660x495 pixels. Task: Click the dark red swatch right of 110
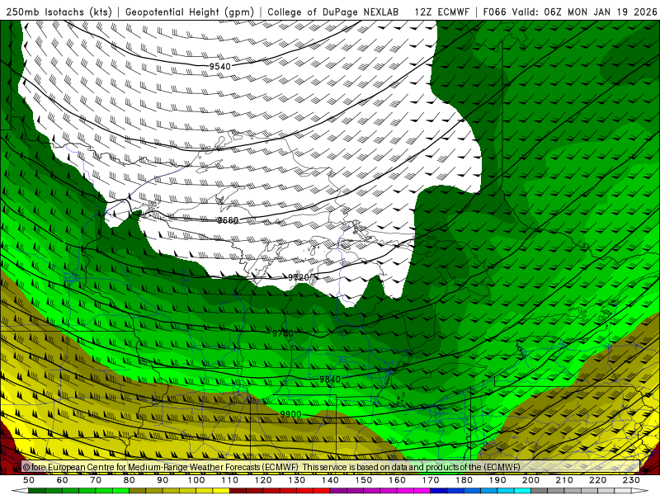pos(238,491)
